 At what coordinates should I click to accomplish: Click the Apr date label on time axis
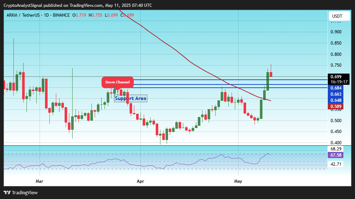point(140,181)
